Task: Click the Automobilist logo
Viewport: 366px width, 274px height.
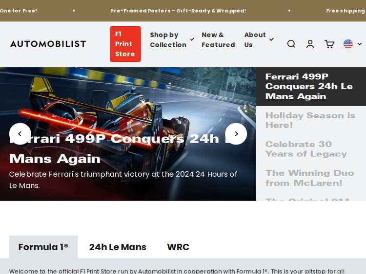Action: coord(48,44)
